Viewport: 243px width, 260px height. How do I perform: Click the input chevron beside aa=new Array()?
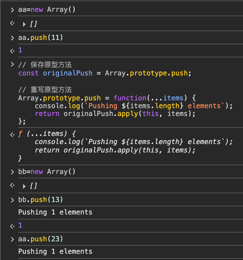(x=12, y=10)
